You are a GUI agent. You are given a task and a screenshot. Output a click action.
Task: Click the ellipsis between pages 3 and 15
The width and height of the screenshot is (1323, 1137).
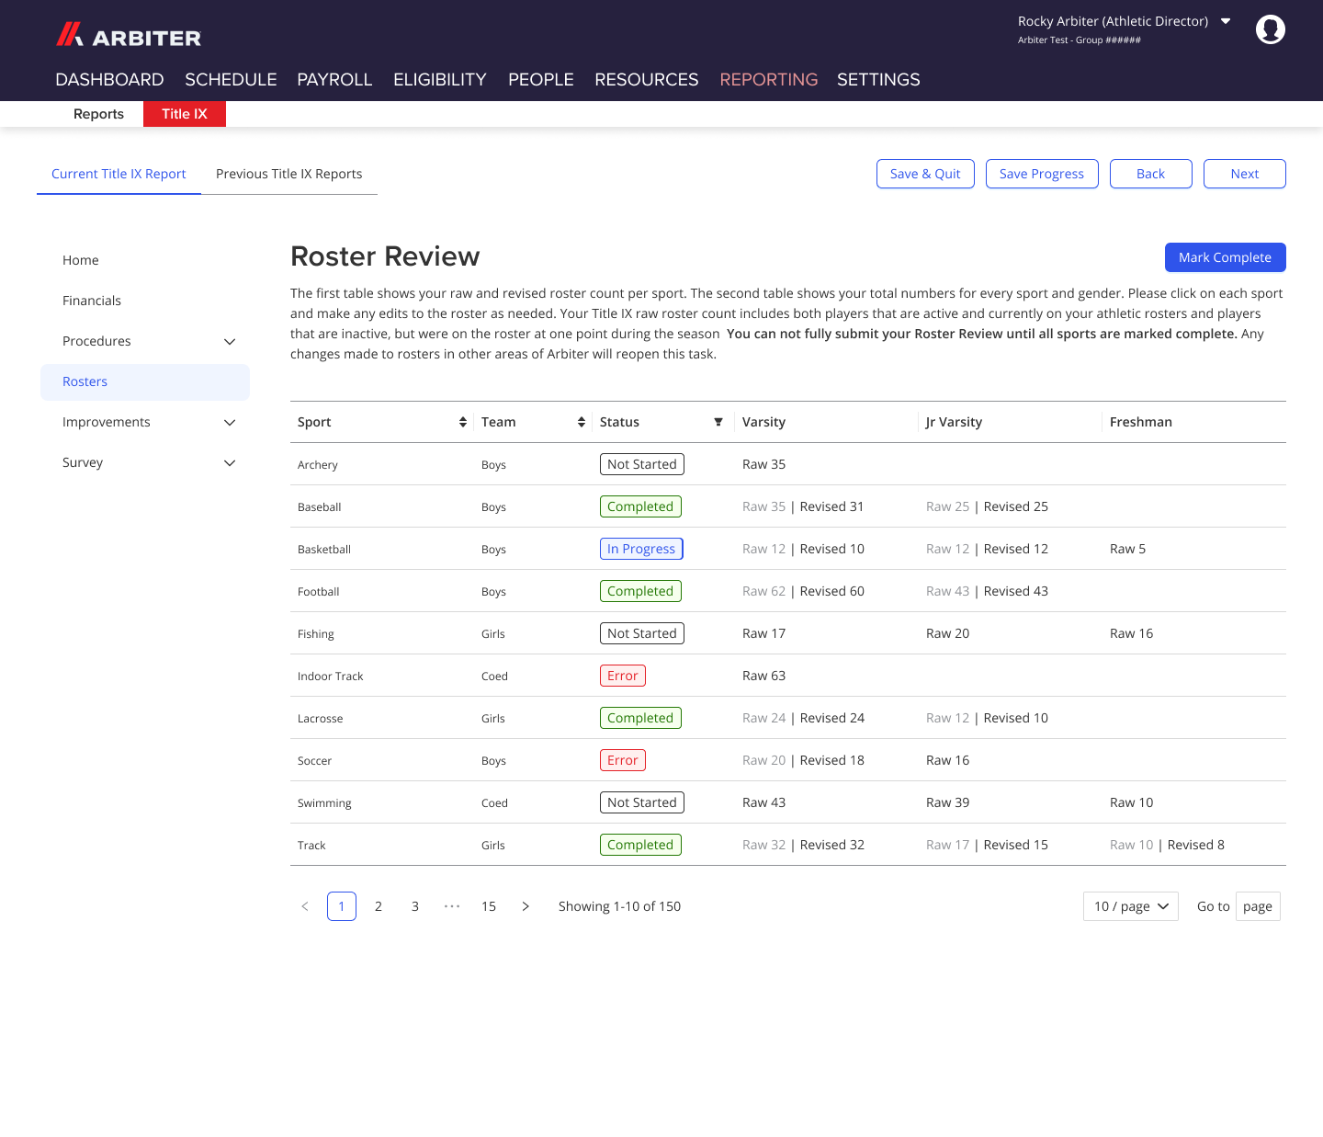click(452, 906)
